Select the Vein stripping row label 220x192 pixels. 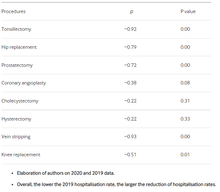coord(16,137)
